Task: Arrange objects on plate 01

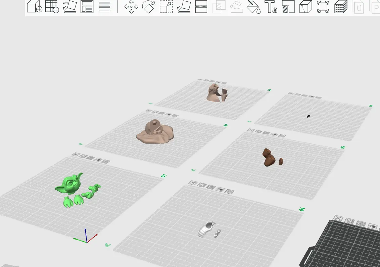Action: (91, 158)
